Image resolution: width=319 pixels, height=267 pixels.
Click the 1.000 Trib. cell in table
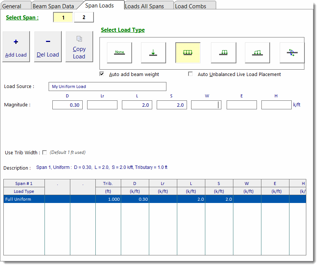[x=108, y=199]
